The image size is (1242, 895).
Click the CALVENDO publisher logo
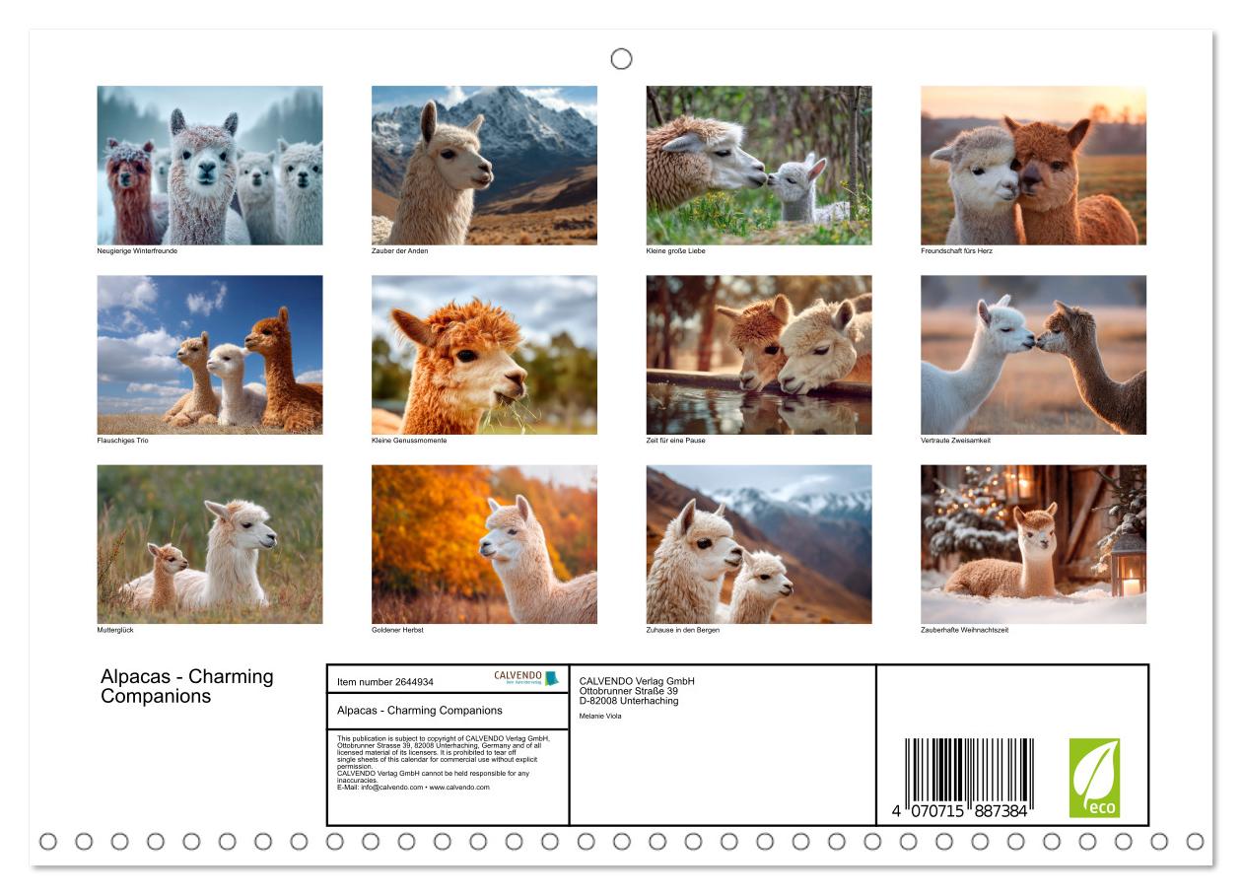tap(525, 678)
